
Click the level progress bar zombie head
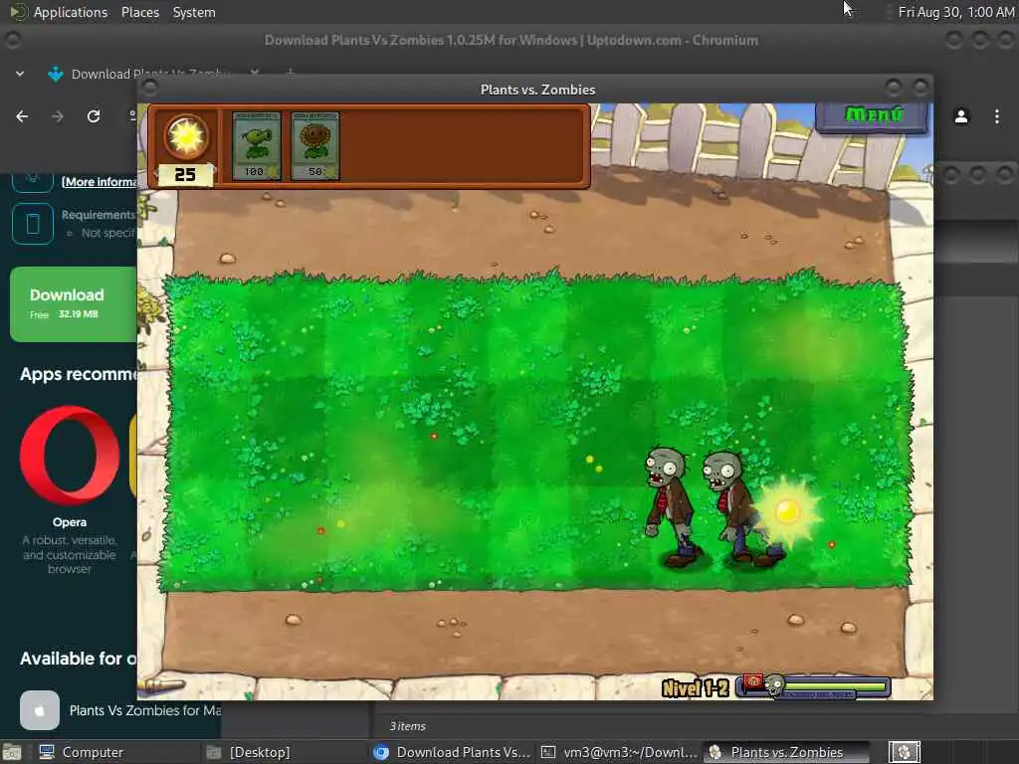click(x=773, y=686)
